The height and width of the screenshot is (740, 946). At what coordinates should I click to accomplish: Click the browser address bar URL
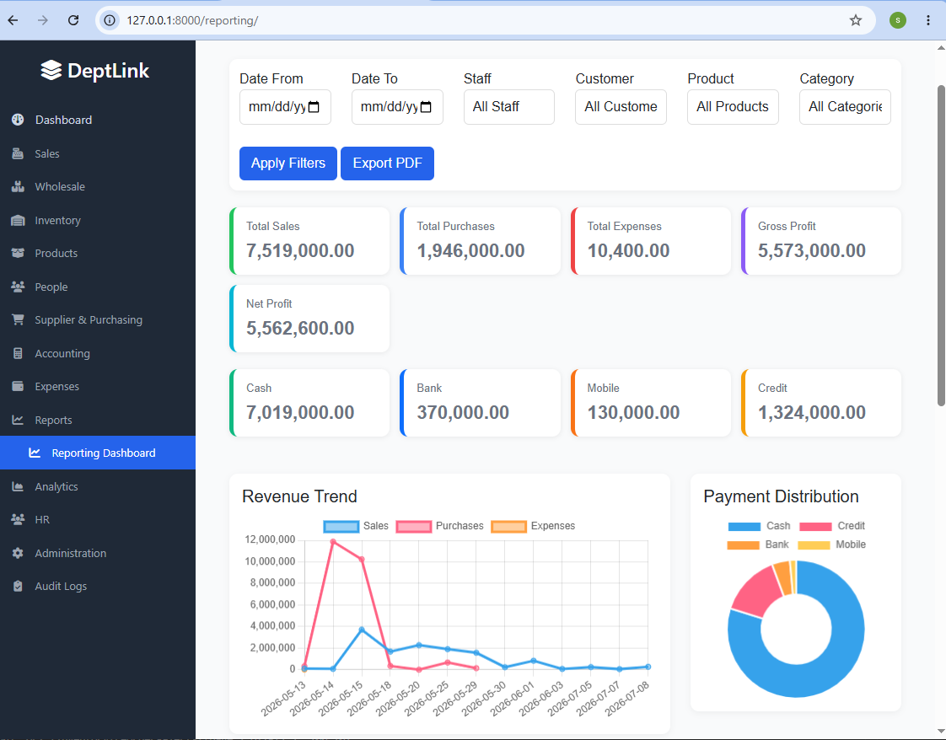tap(192, 20)
